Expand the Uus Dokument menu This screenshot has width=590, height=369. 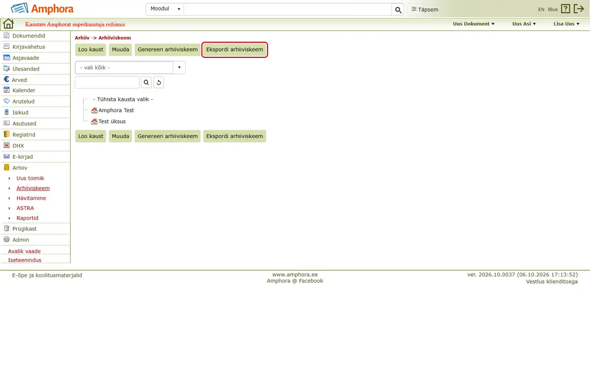474,24
